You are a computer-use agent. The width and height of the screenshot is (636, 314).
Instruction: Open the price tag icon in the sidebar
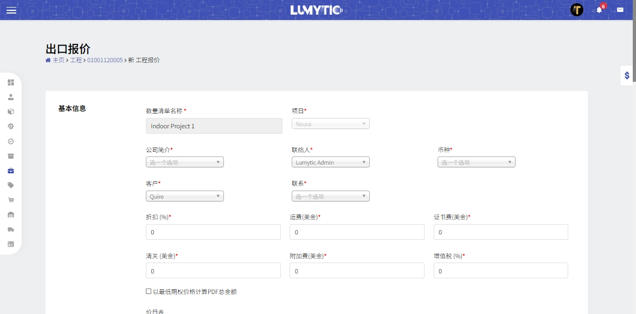(11, 185)
